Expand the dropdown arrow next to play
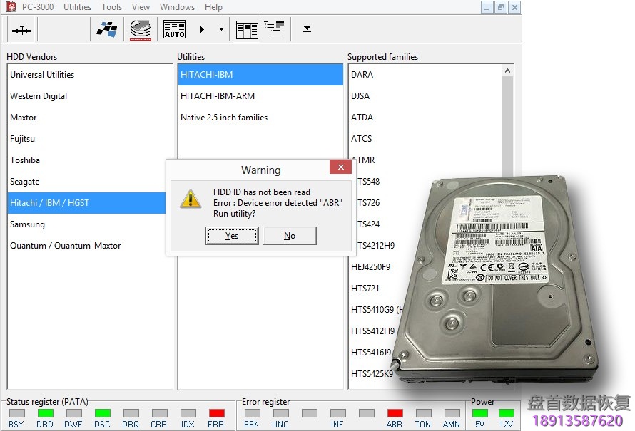This screenshot has width=635, height=431. coord(221,30)
